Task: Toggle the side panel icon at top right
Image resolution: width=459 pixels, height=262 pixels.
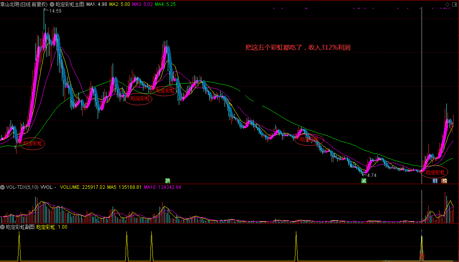Action: pyautogui.click(x=454, y=4)
